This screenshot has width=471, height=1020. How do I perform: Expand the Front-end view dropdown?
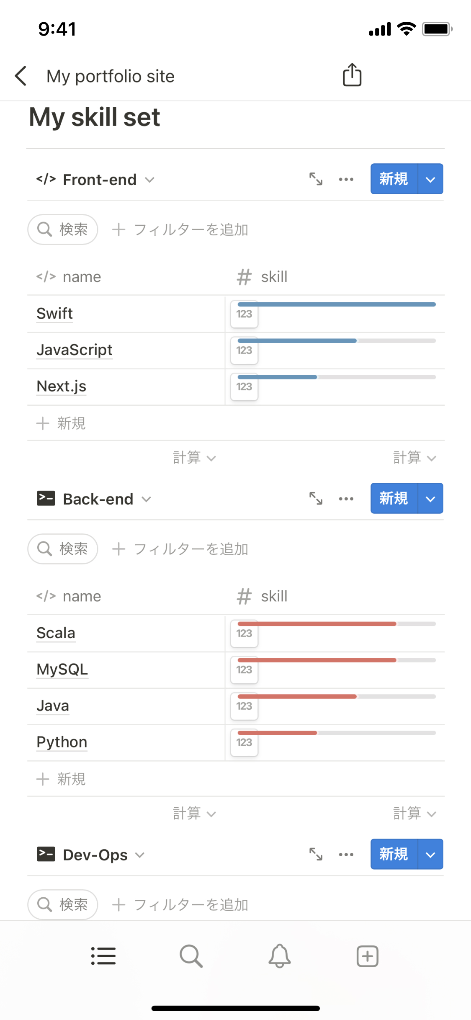(149, 180)
